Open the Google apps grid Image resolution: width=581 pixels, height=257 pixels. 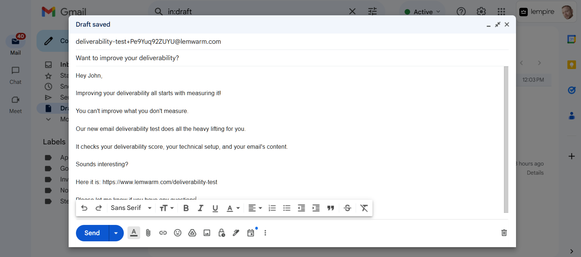pos(501,12)
